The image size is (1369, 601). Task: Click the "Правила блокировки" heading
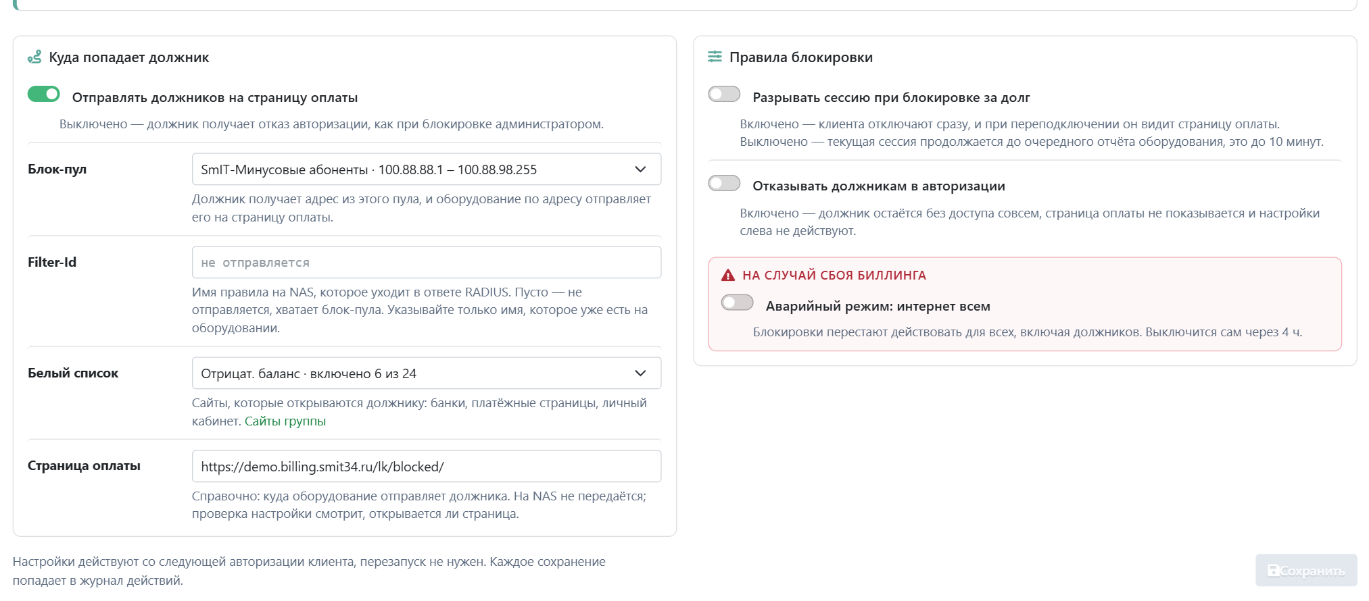801,57
